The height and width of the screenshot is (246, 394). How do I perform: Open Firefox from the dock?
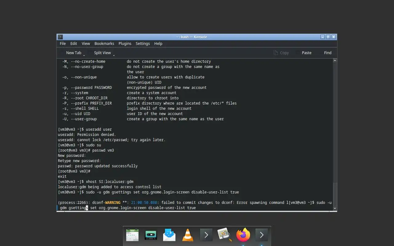[x=243, y=235]
